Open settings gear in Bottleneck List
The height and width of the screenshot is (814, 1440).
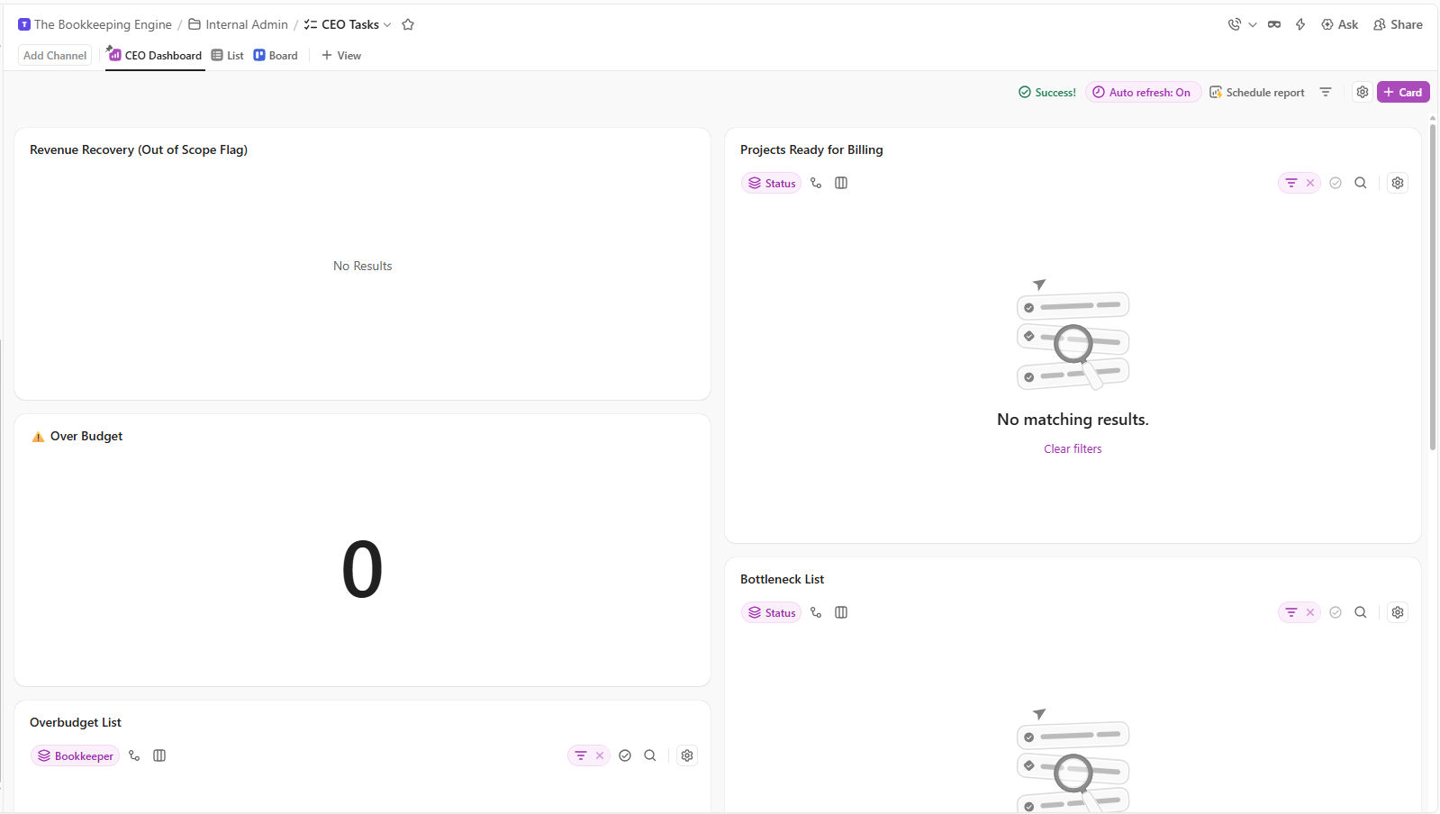click(x=1398, y=612)
